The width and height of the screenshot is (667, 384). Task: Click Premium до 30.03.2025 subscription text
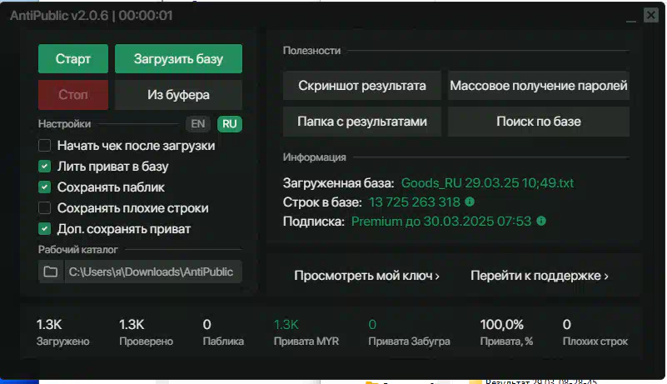pyautogui.click(x=441, y=222)
